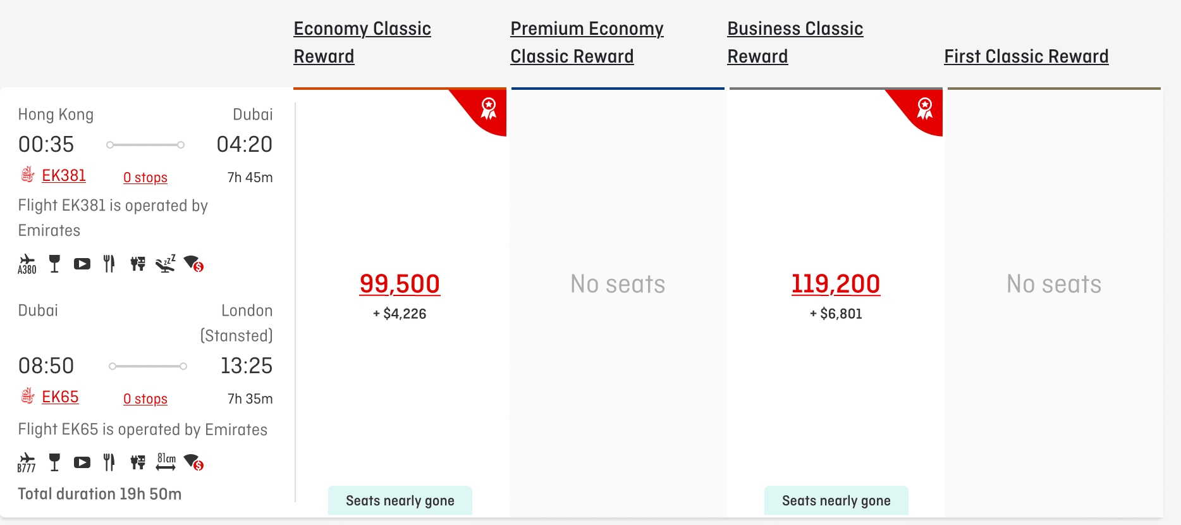Open the EK65 flight number link
Screen dimensions: 1181x525
[x=60, y=397]
